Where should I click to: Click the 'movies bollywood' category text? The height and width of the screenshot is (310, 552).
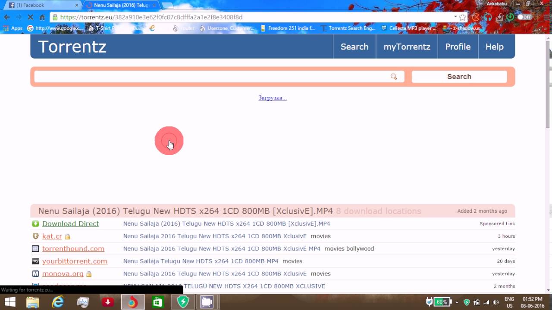(349, 248)
